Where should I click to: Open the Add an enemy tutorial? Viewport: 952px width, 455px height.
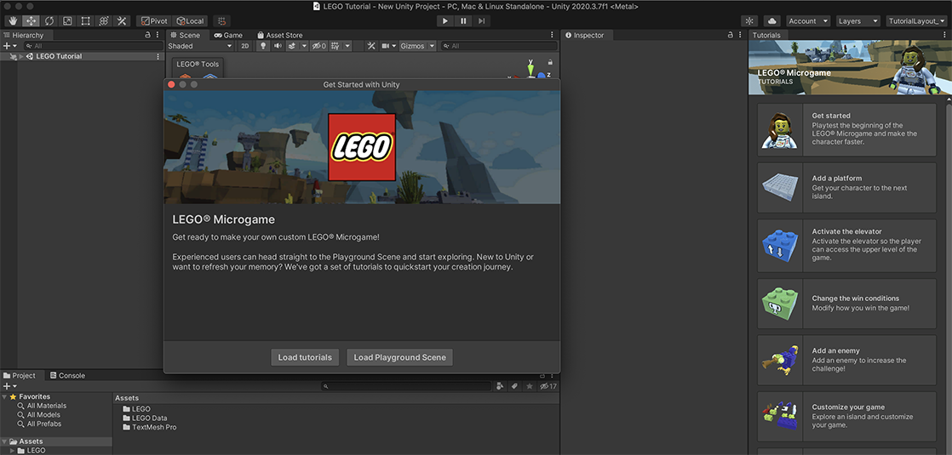coord(846,360)
